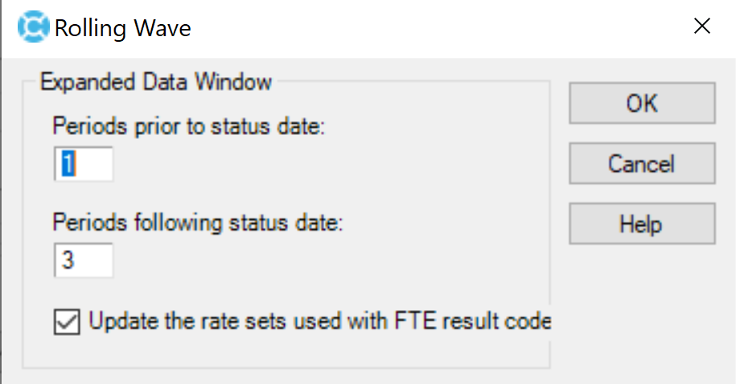Click the 'Periods following status date:' label

pyautogui.click(x=198, y=223)
